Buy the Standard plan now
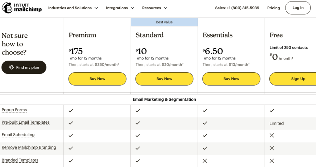 164,79
